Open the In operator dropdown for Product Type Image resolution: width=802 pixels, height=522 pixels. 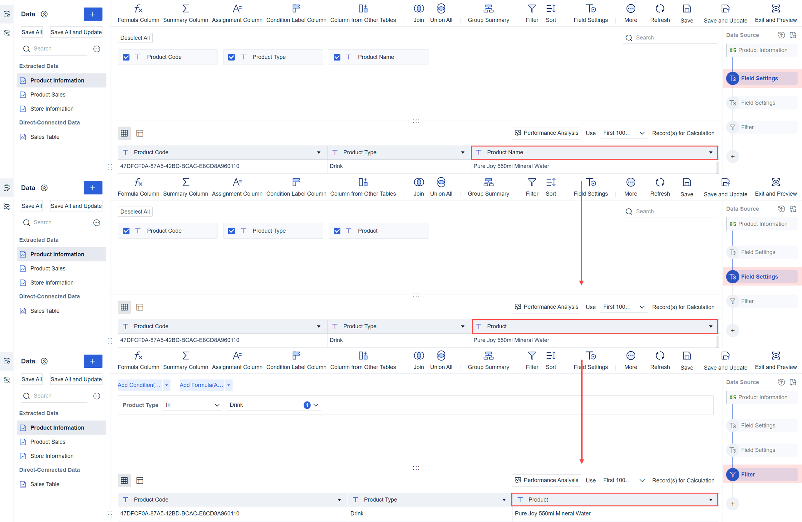coord(192,405)
